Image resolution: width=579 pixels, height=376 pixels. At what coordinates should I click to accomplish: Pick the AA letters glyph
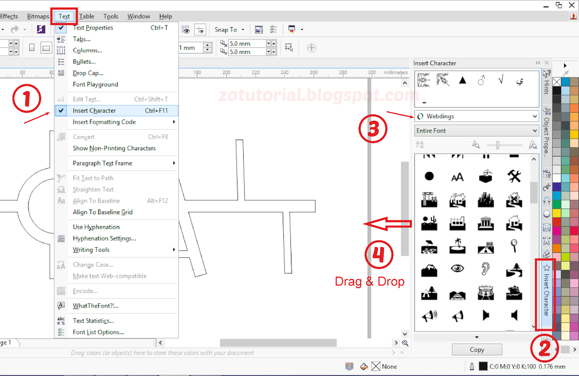(x=457, y=177)
